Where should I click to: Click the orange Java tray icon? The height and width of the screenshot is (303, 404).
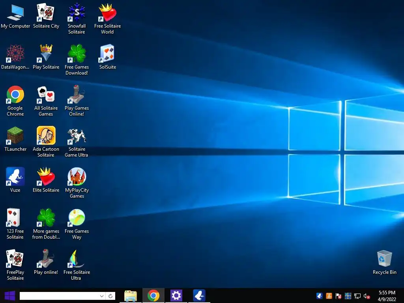(329, 296)
